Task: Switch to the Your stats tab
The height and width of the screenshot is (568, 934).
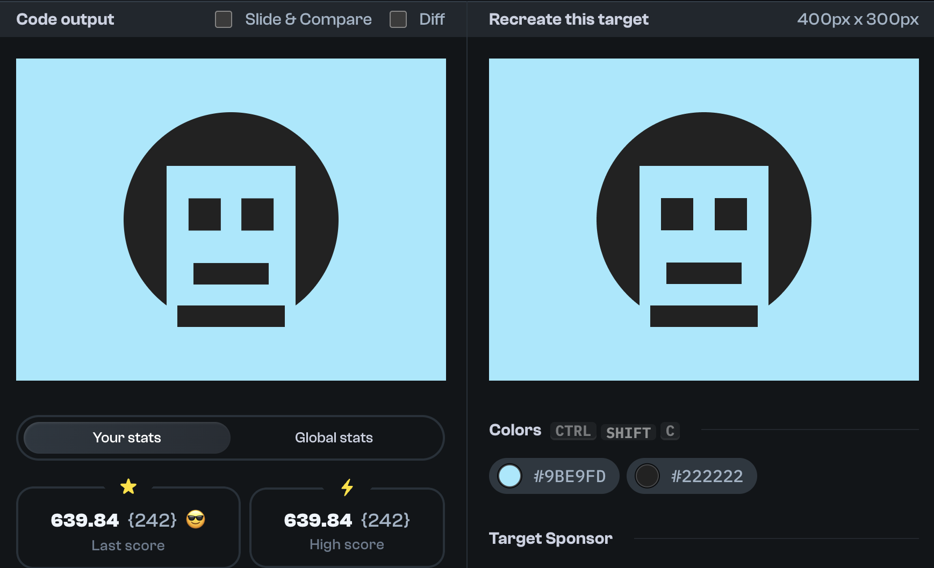Action: click(127, 438)
